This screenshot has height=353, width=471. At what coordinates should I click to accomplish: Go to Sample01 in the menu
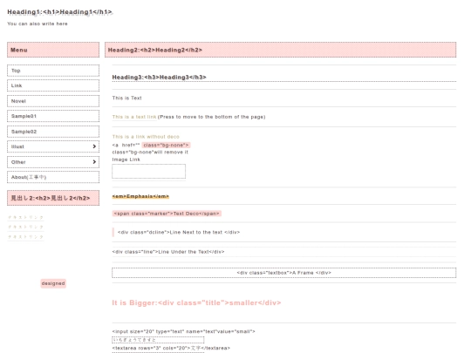point(53,116)
